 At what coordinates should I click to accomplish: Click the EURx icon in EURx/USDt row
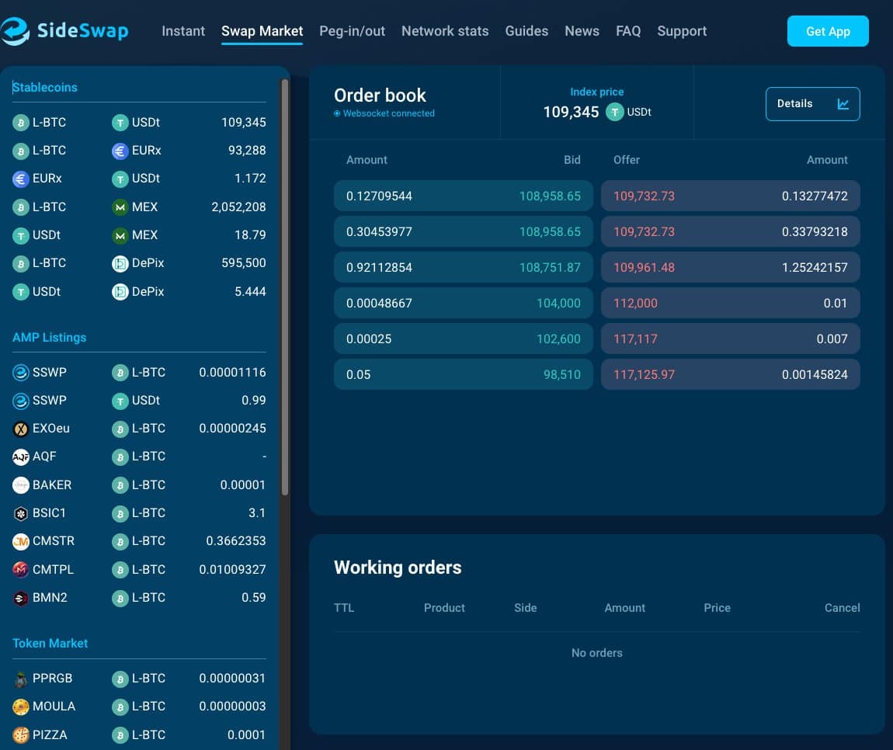coord(21,179)
